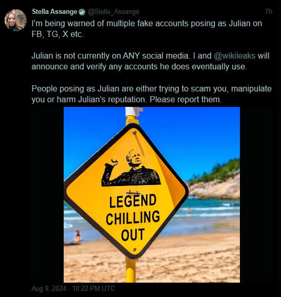Click the swimmer standing in the water
This screenshot has width=281, height=297.
click(x=189, y=211)
